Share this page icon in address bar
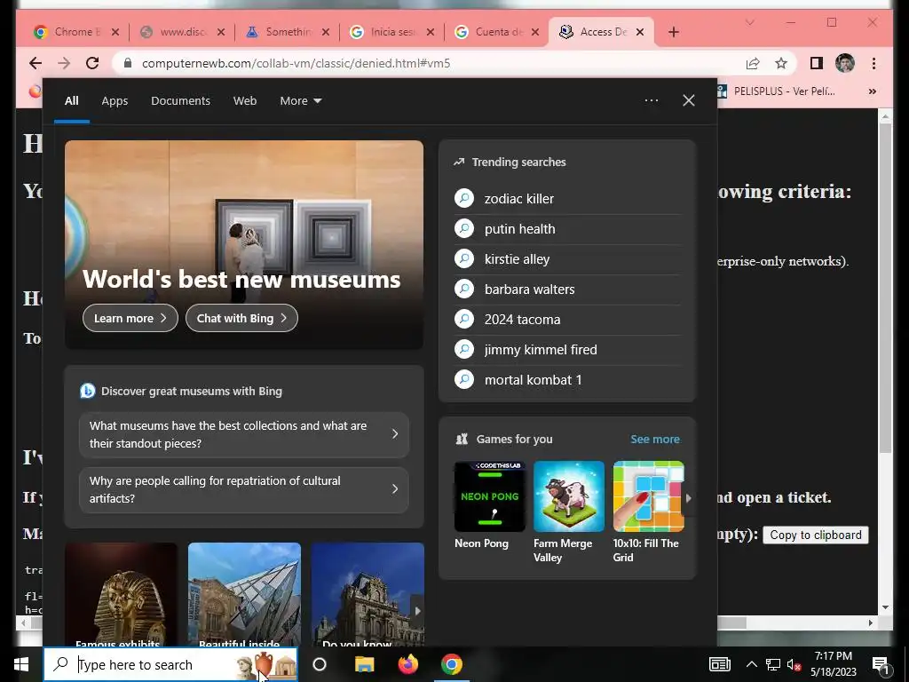 coord(753,63)
